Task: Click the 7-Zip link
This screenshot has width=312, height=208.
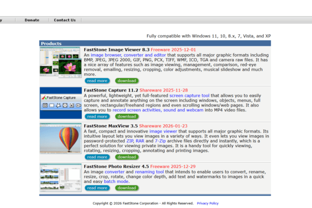Action: 160,141
